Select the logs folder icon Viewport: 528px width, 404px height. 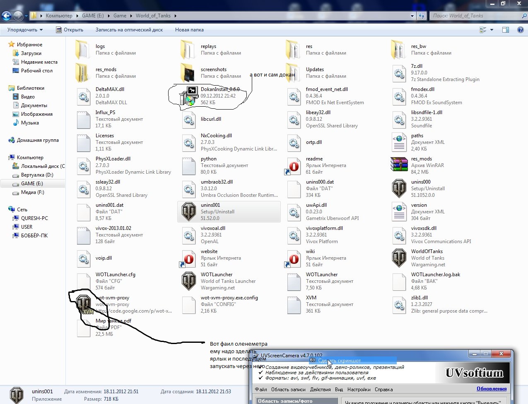click(x=83, y=50)
